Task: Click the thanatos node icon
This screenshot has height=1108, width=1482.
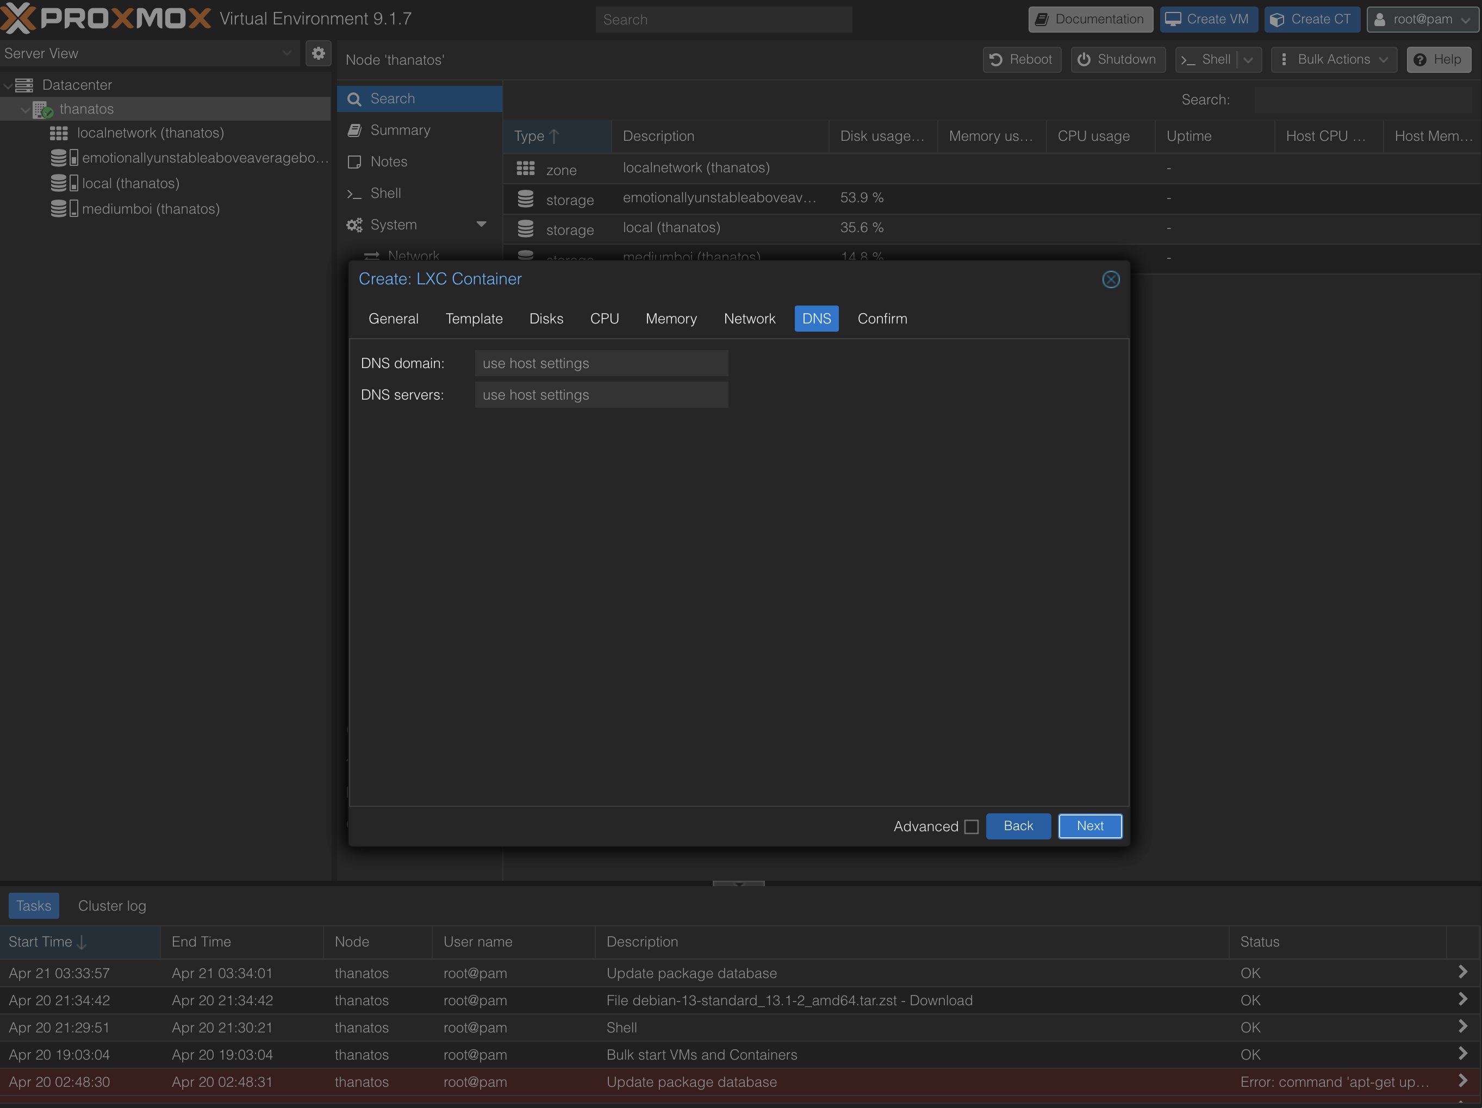Action: point(43,109)
